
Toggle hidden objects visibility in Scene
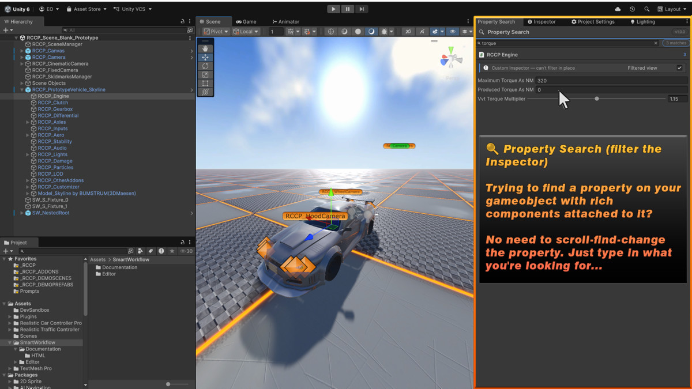coord(453,32)
